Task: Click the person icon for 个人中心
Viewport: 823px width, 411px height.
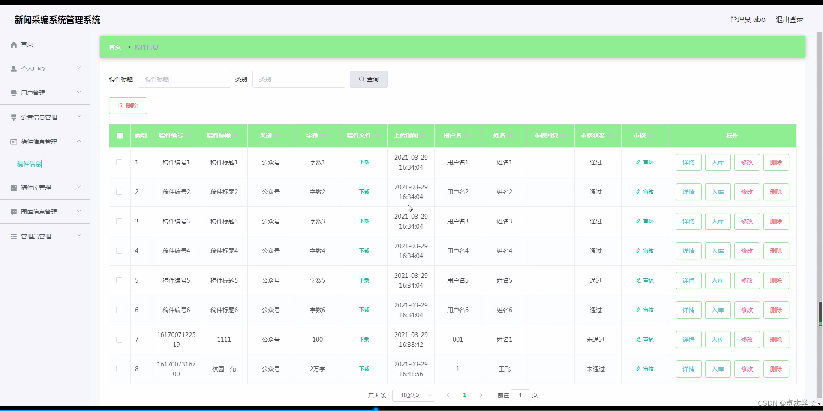Action: click(x=14, y=68)
